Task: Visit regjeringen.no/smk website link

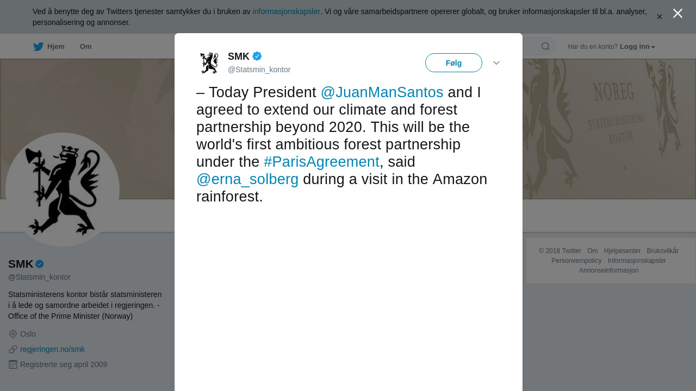Action: (x=52, y=349)
